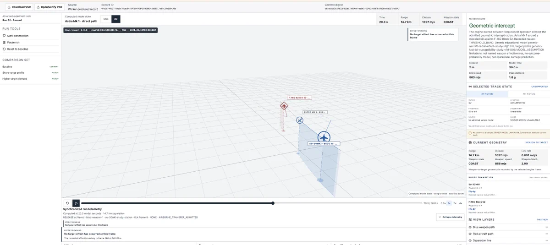Image resolution: width=550 pixels, height=245 pixels.
Task: Click the Environment 2.0.0 info badge
Action: [x=110, y=30]
